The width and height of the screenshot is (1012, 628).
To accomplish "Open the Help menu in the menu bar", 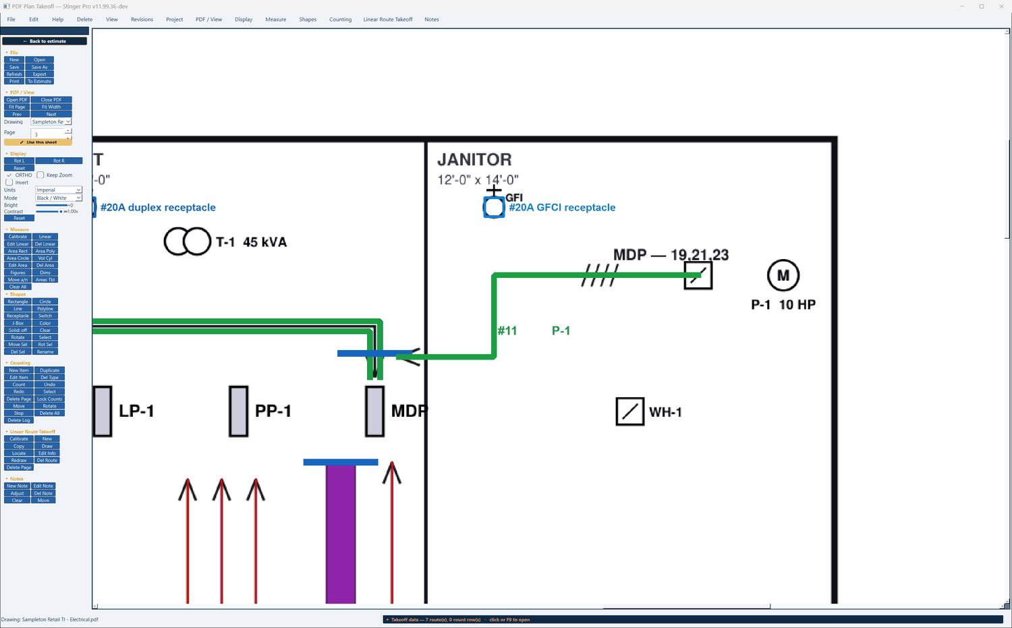I will tap(58, 20).
